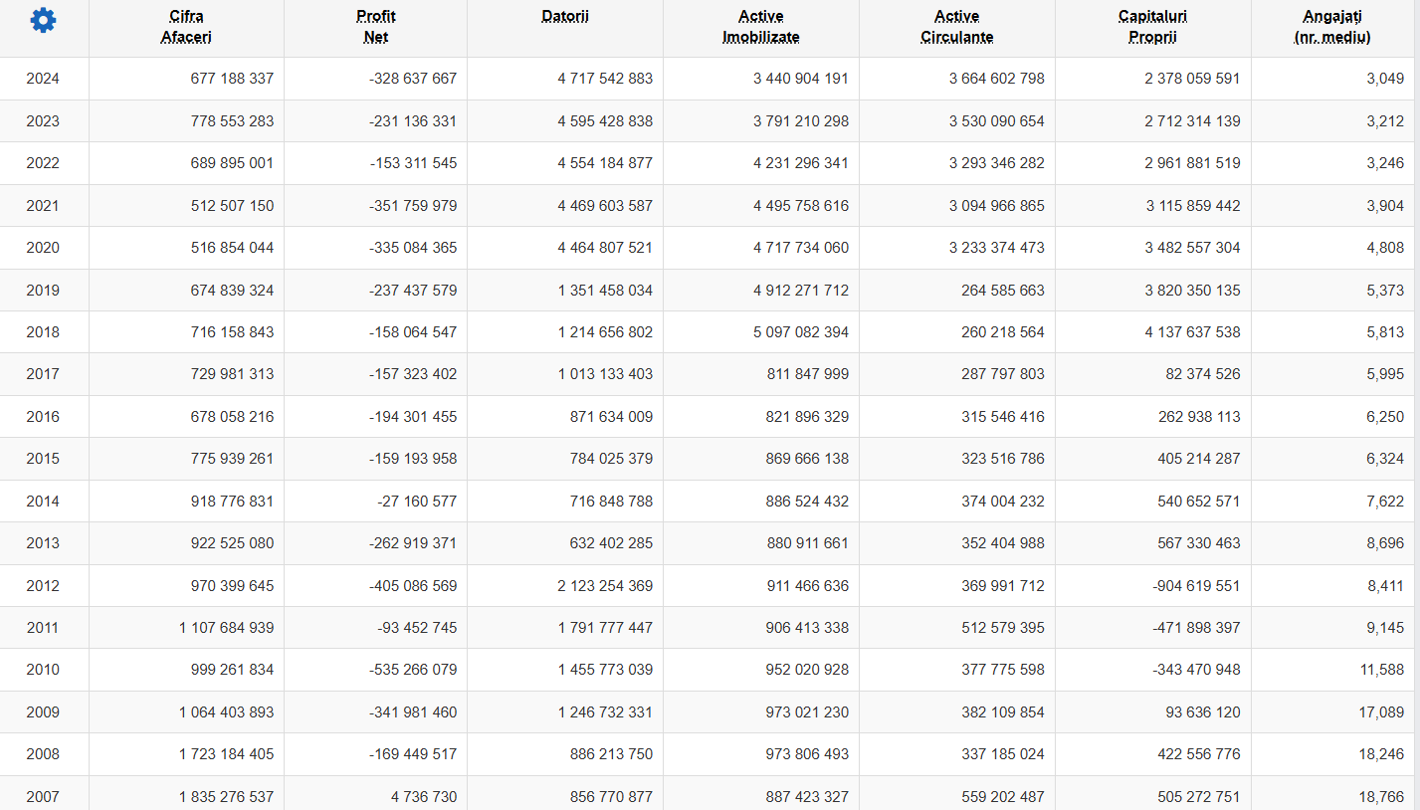Open the table settings gear icon
Image resolution: width=1420 pixels, height=810 pixels.
(44, 20)
